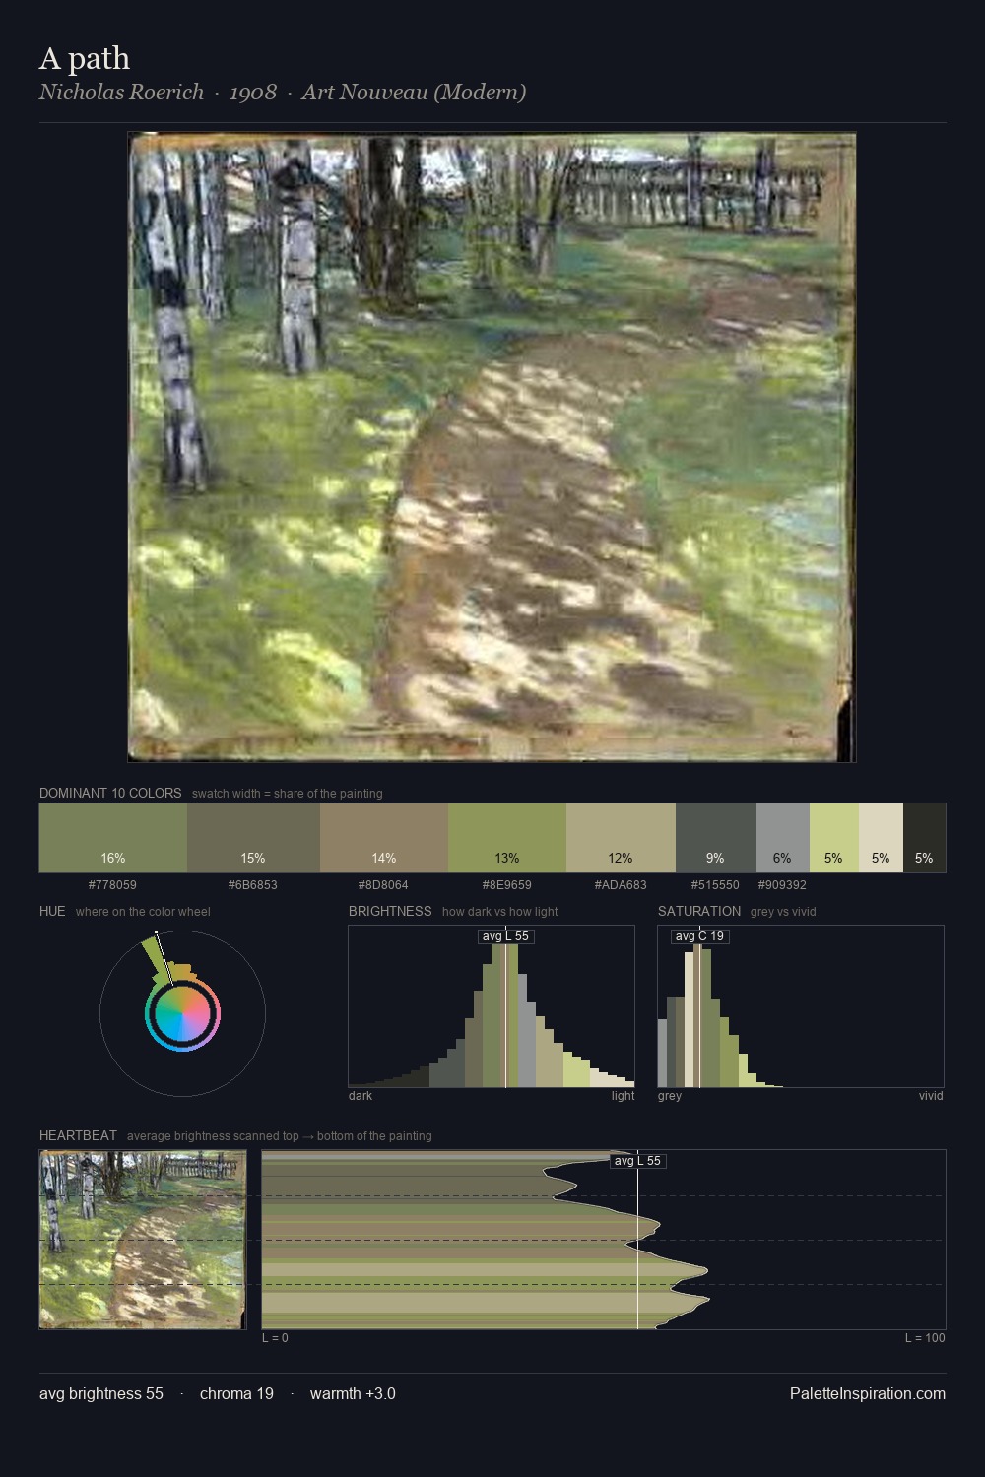Pick the 14% tan swatch #8D8064
This screenshot has width=985, height=1477.
[384, 838]
